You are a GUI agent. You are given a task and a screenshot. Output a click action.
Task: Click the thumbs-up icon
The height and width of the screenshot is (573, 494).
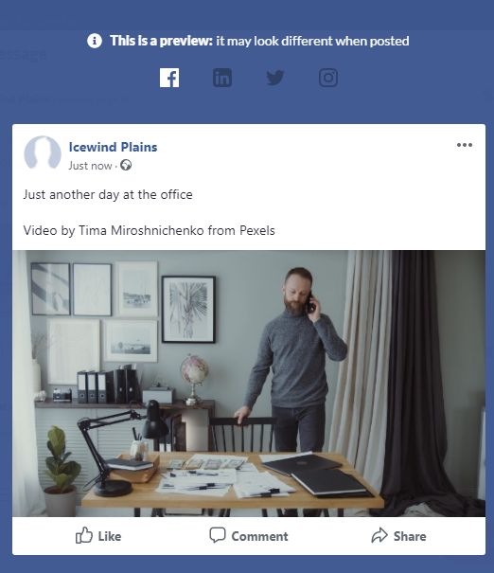point(84,535)
